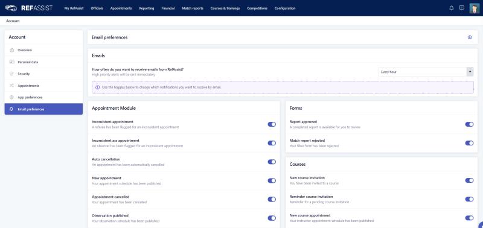Image resolution: width=483 pixels, height=228 pixels.
Task: Click the Forms section heading
Action: pos(296,108)
